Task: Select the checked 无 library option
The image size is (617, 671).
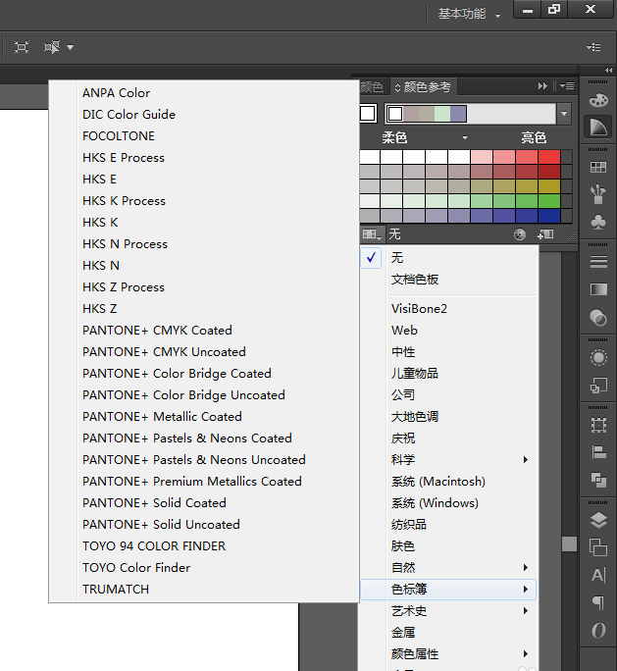Action: point(449,258)
